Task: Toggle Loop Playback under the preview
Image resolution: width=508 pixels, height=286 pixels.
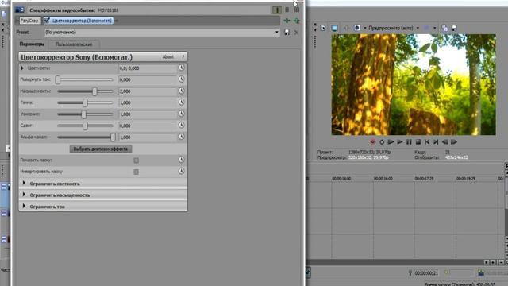Action: pos(382,141)
